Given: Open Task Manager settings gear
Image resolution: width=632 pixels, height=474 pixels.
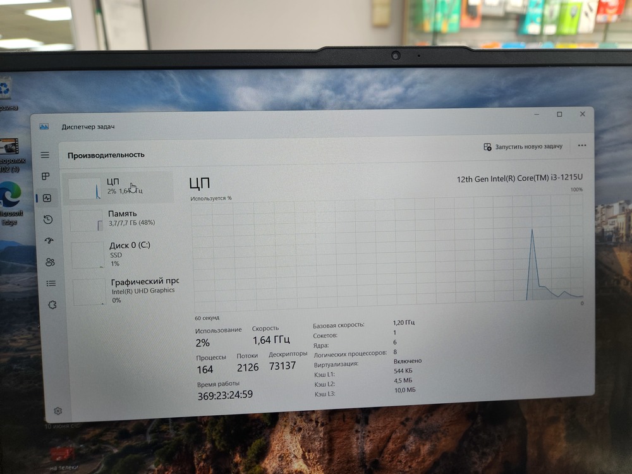Looking at the screenshot, I should point(58,411).
